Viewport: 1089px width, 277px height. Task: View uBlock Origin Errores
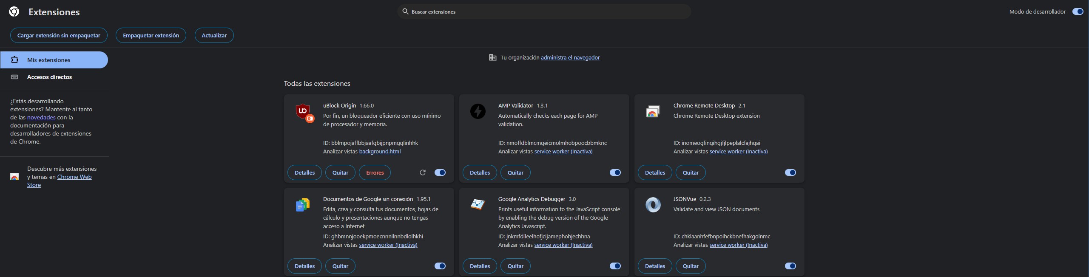[375, 172]
